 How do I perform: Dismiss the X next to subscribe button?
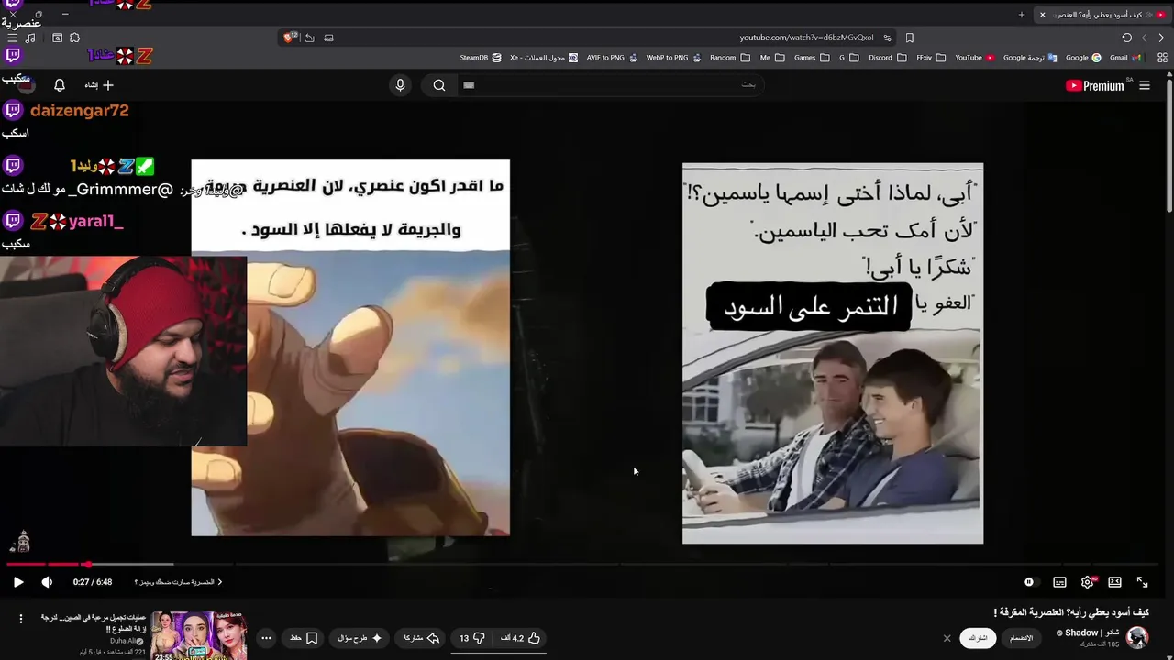947,638
